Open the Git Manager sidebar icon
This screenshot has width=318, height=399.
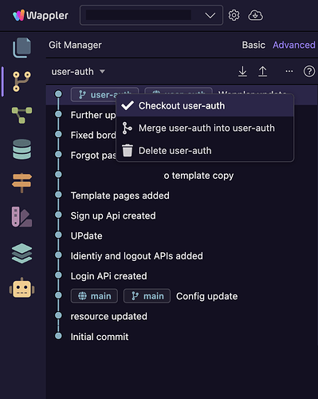[x=22, y=81]
